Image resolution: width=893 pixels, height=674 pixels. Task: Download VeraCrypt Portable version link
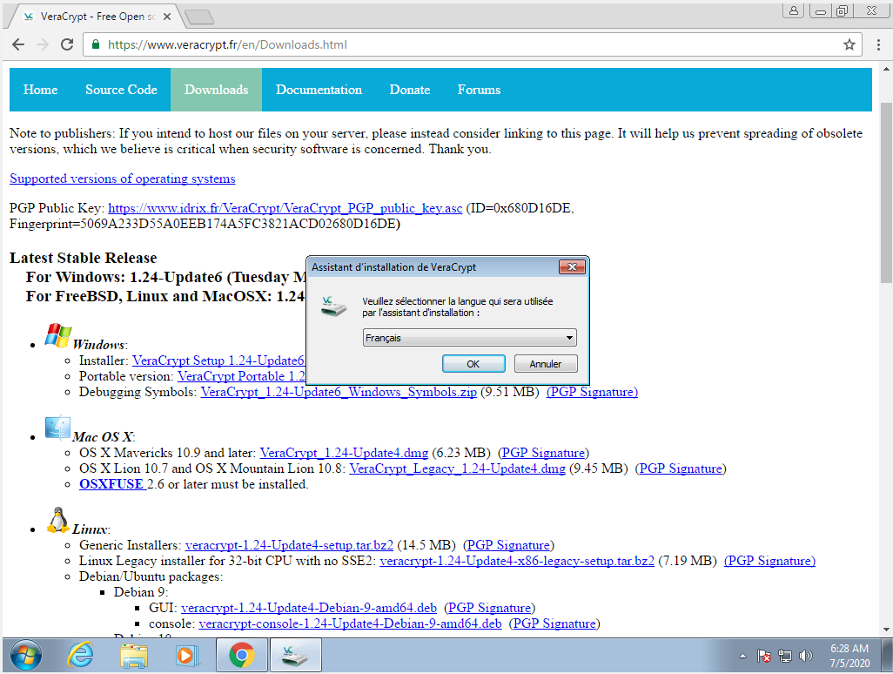(241, 376)
